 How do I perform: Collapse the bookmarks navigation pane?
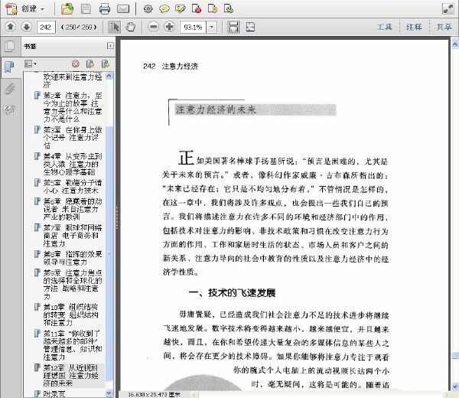[x=110, y=46]
